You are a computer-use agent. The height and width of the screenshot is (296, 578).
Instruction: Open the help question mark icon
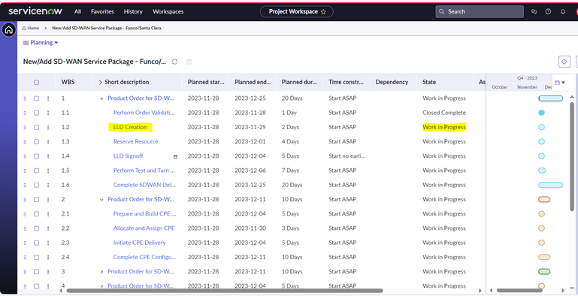click(548, 12)
